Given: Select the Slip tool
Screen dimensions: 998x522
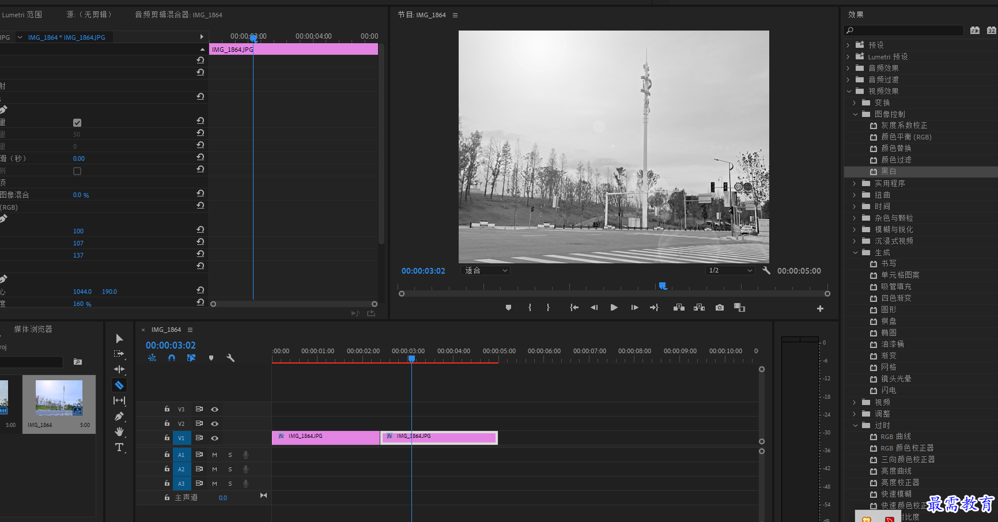Looking at the screenshot, I should click(x=119, y=400).
